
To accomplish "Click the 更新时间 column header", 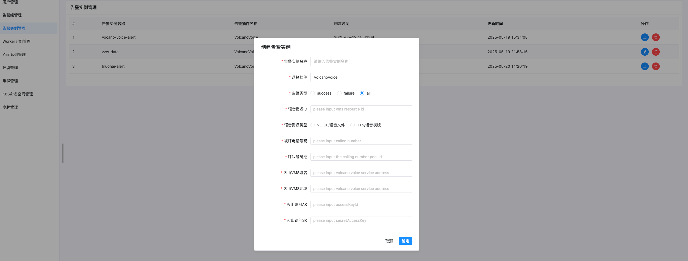I will (495, 24).
